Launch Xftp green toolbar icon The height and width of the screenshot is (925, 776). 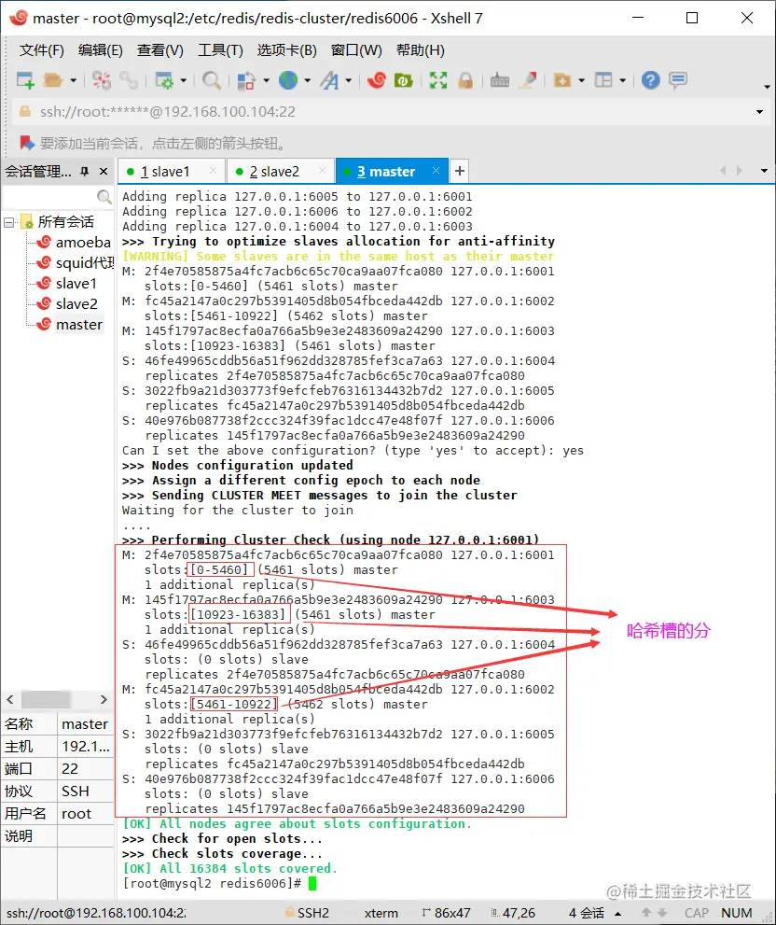[x=403, y=80]
